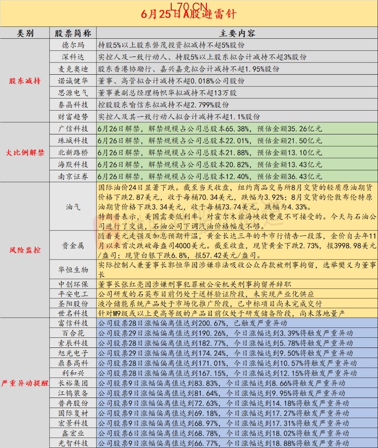
Task: Click the 百合花 stock name cell
Action: (x=73, y=333)
